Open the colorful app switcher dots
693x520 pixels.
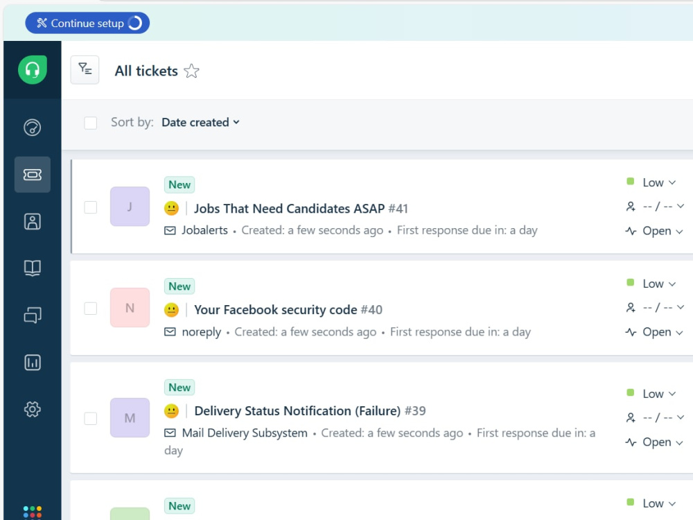(33, 512)
